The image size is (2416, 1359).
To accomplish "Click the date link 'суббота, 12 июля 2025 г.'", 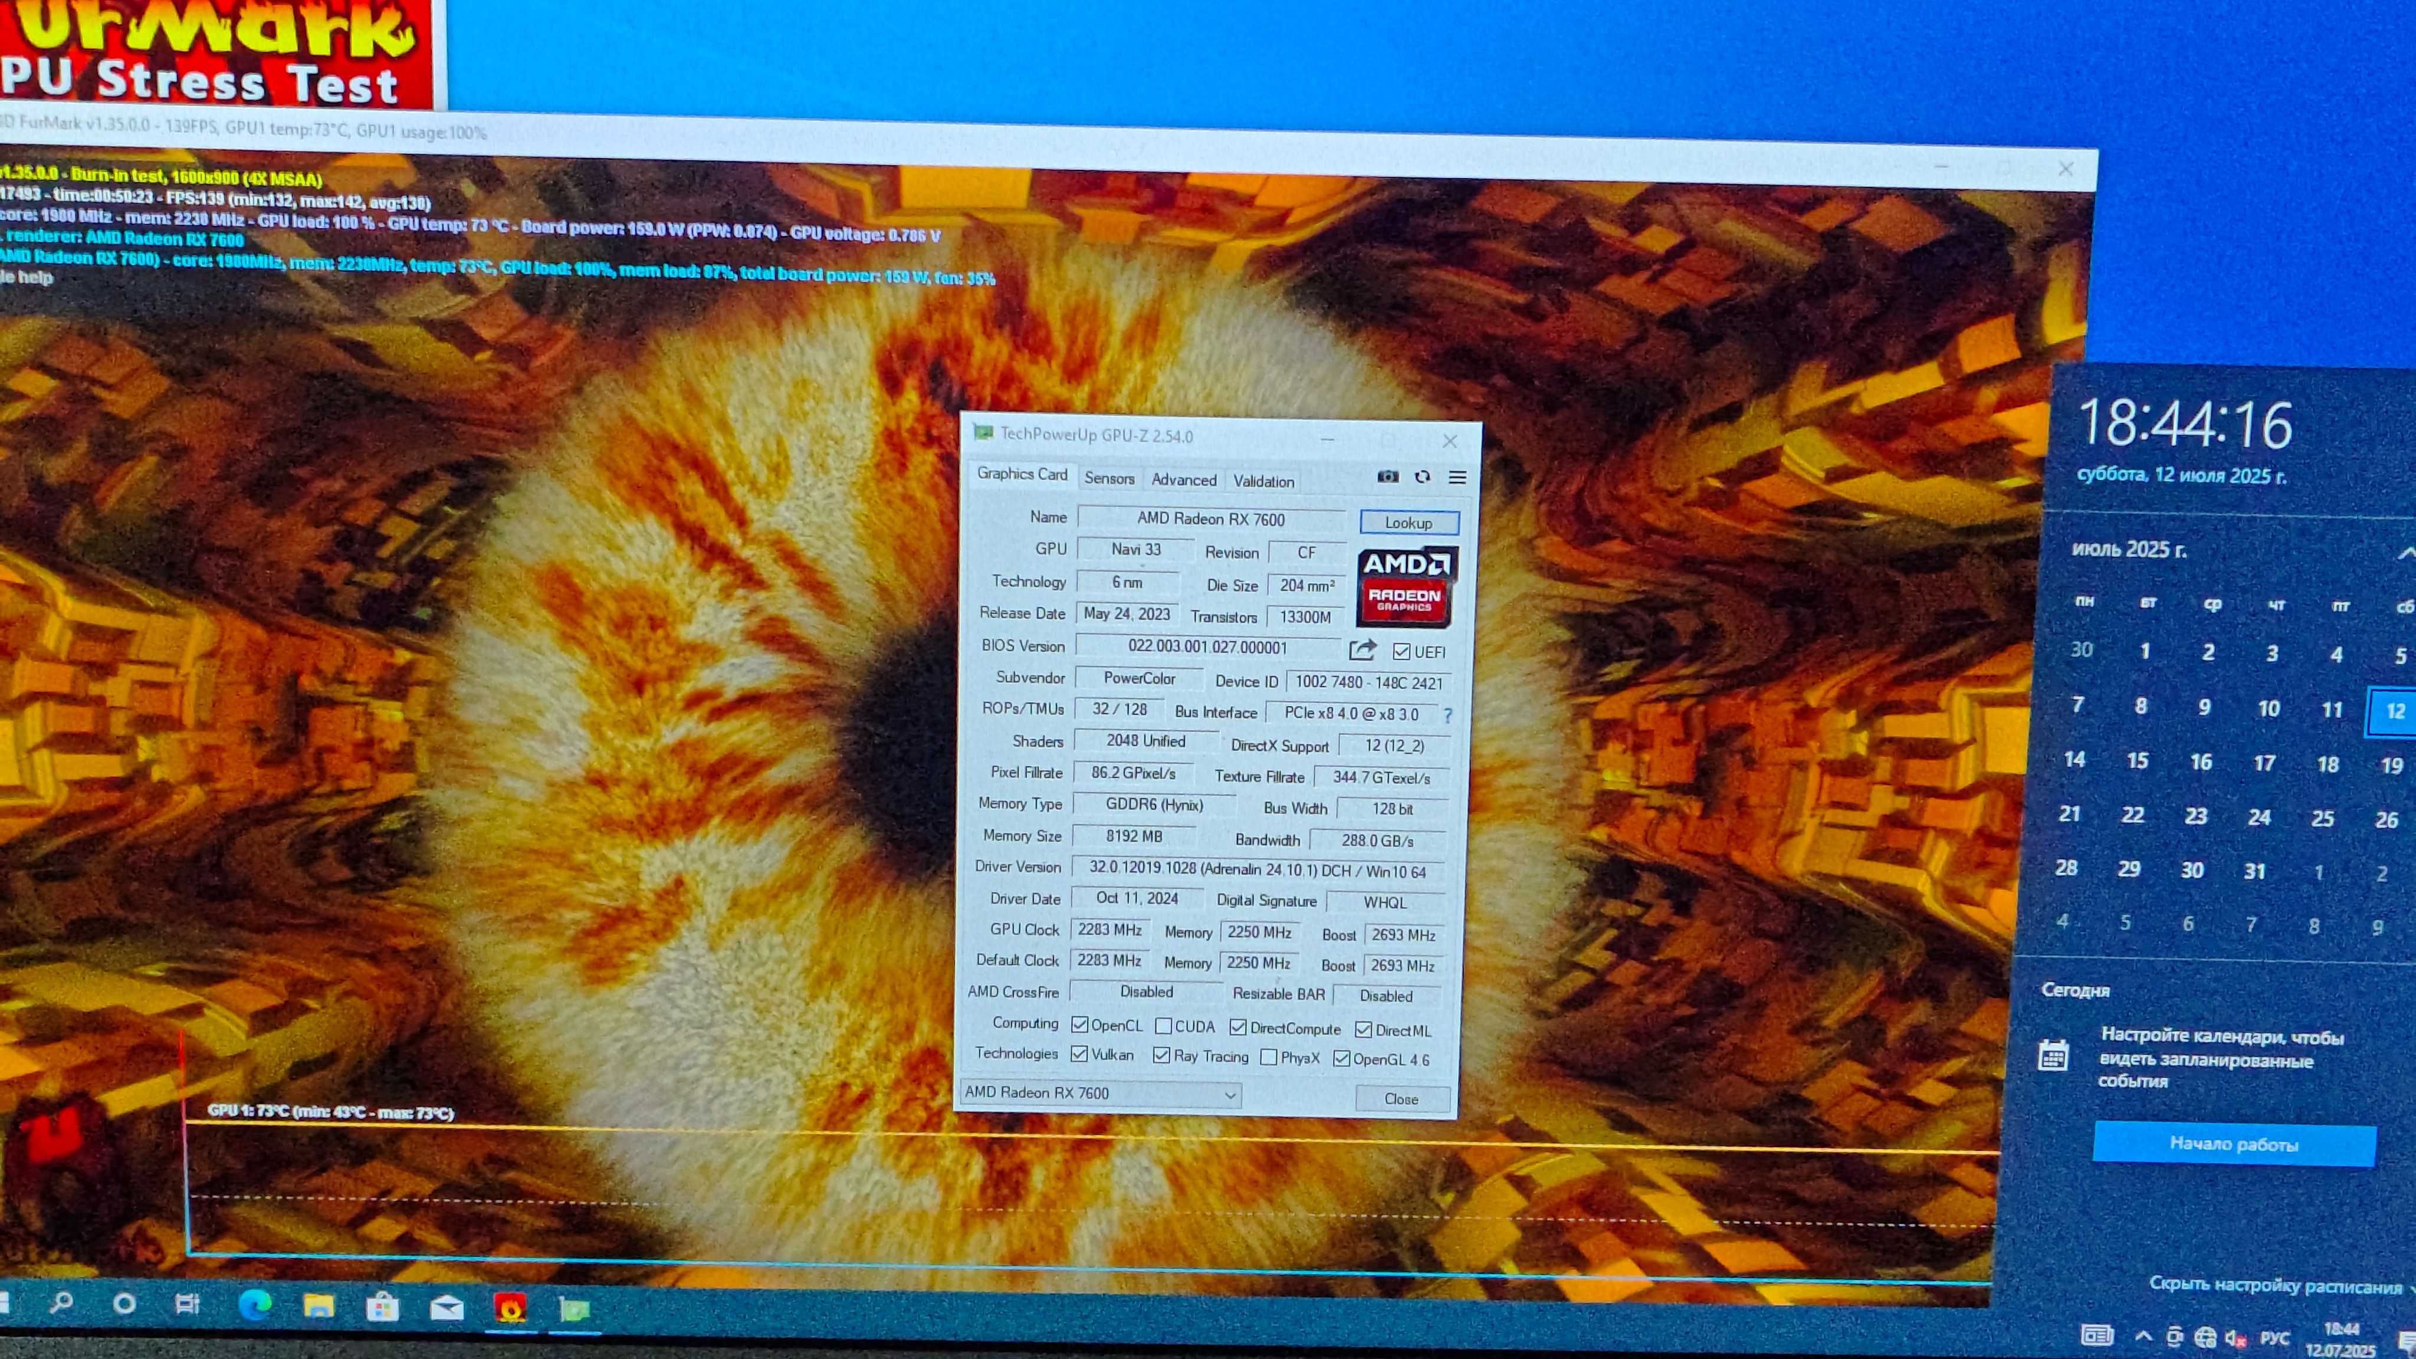I will tap(2181, 475).
